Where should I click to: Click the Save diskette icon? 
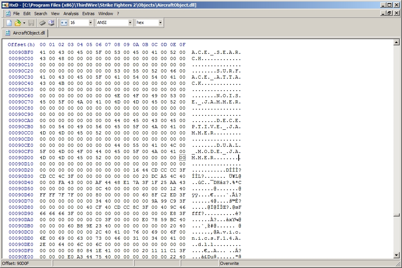(x=31, y=23)
